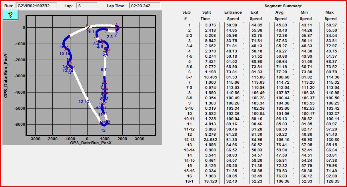Click entrance speed 50.90 for segment 1
The width and height of the screenshot is (347, 187).
(x=232, y=25)
